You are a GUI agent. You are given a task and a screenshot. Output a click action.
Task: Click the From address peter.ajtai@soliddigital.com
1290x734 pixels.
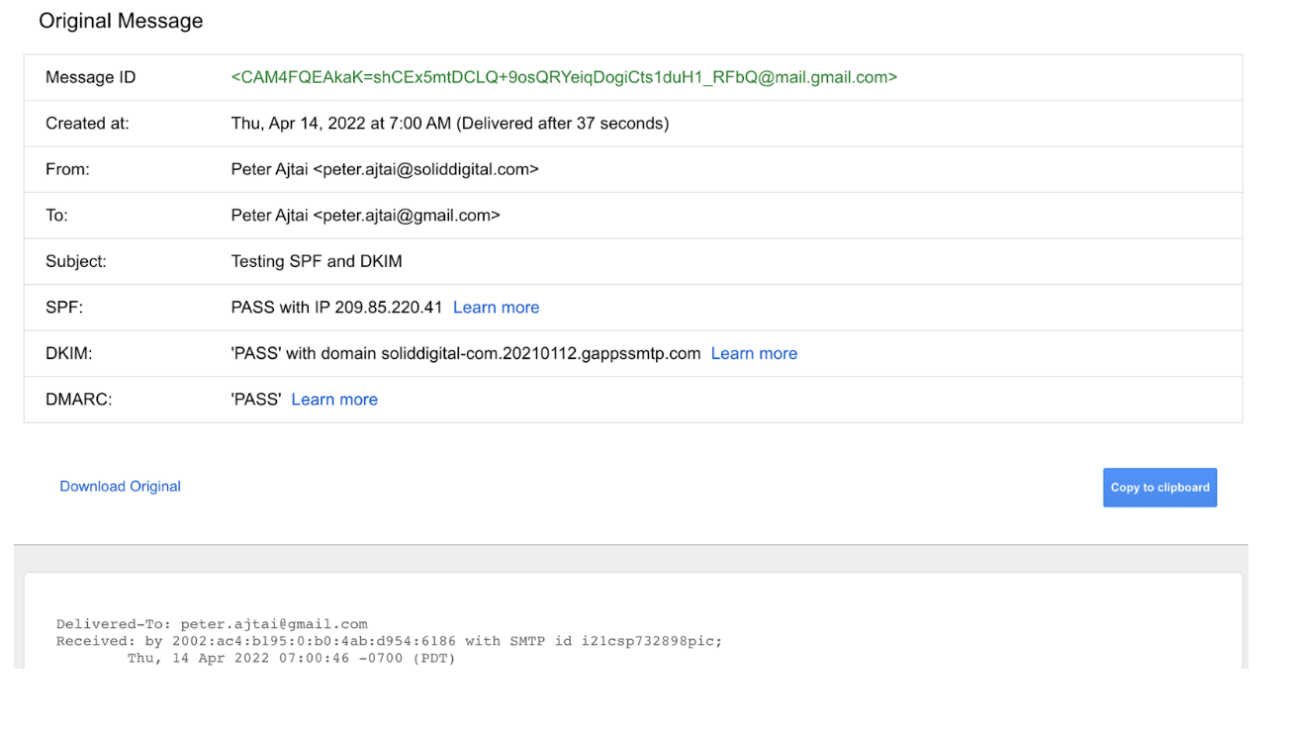tap(385, 169)
